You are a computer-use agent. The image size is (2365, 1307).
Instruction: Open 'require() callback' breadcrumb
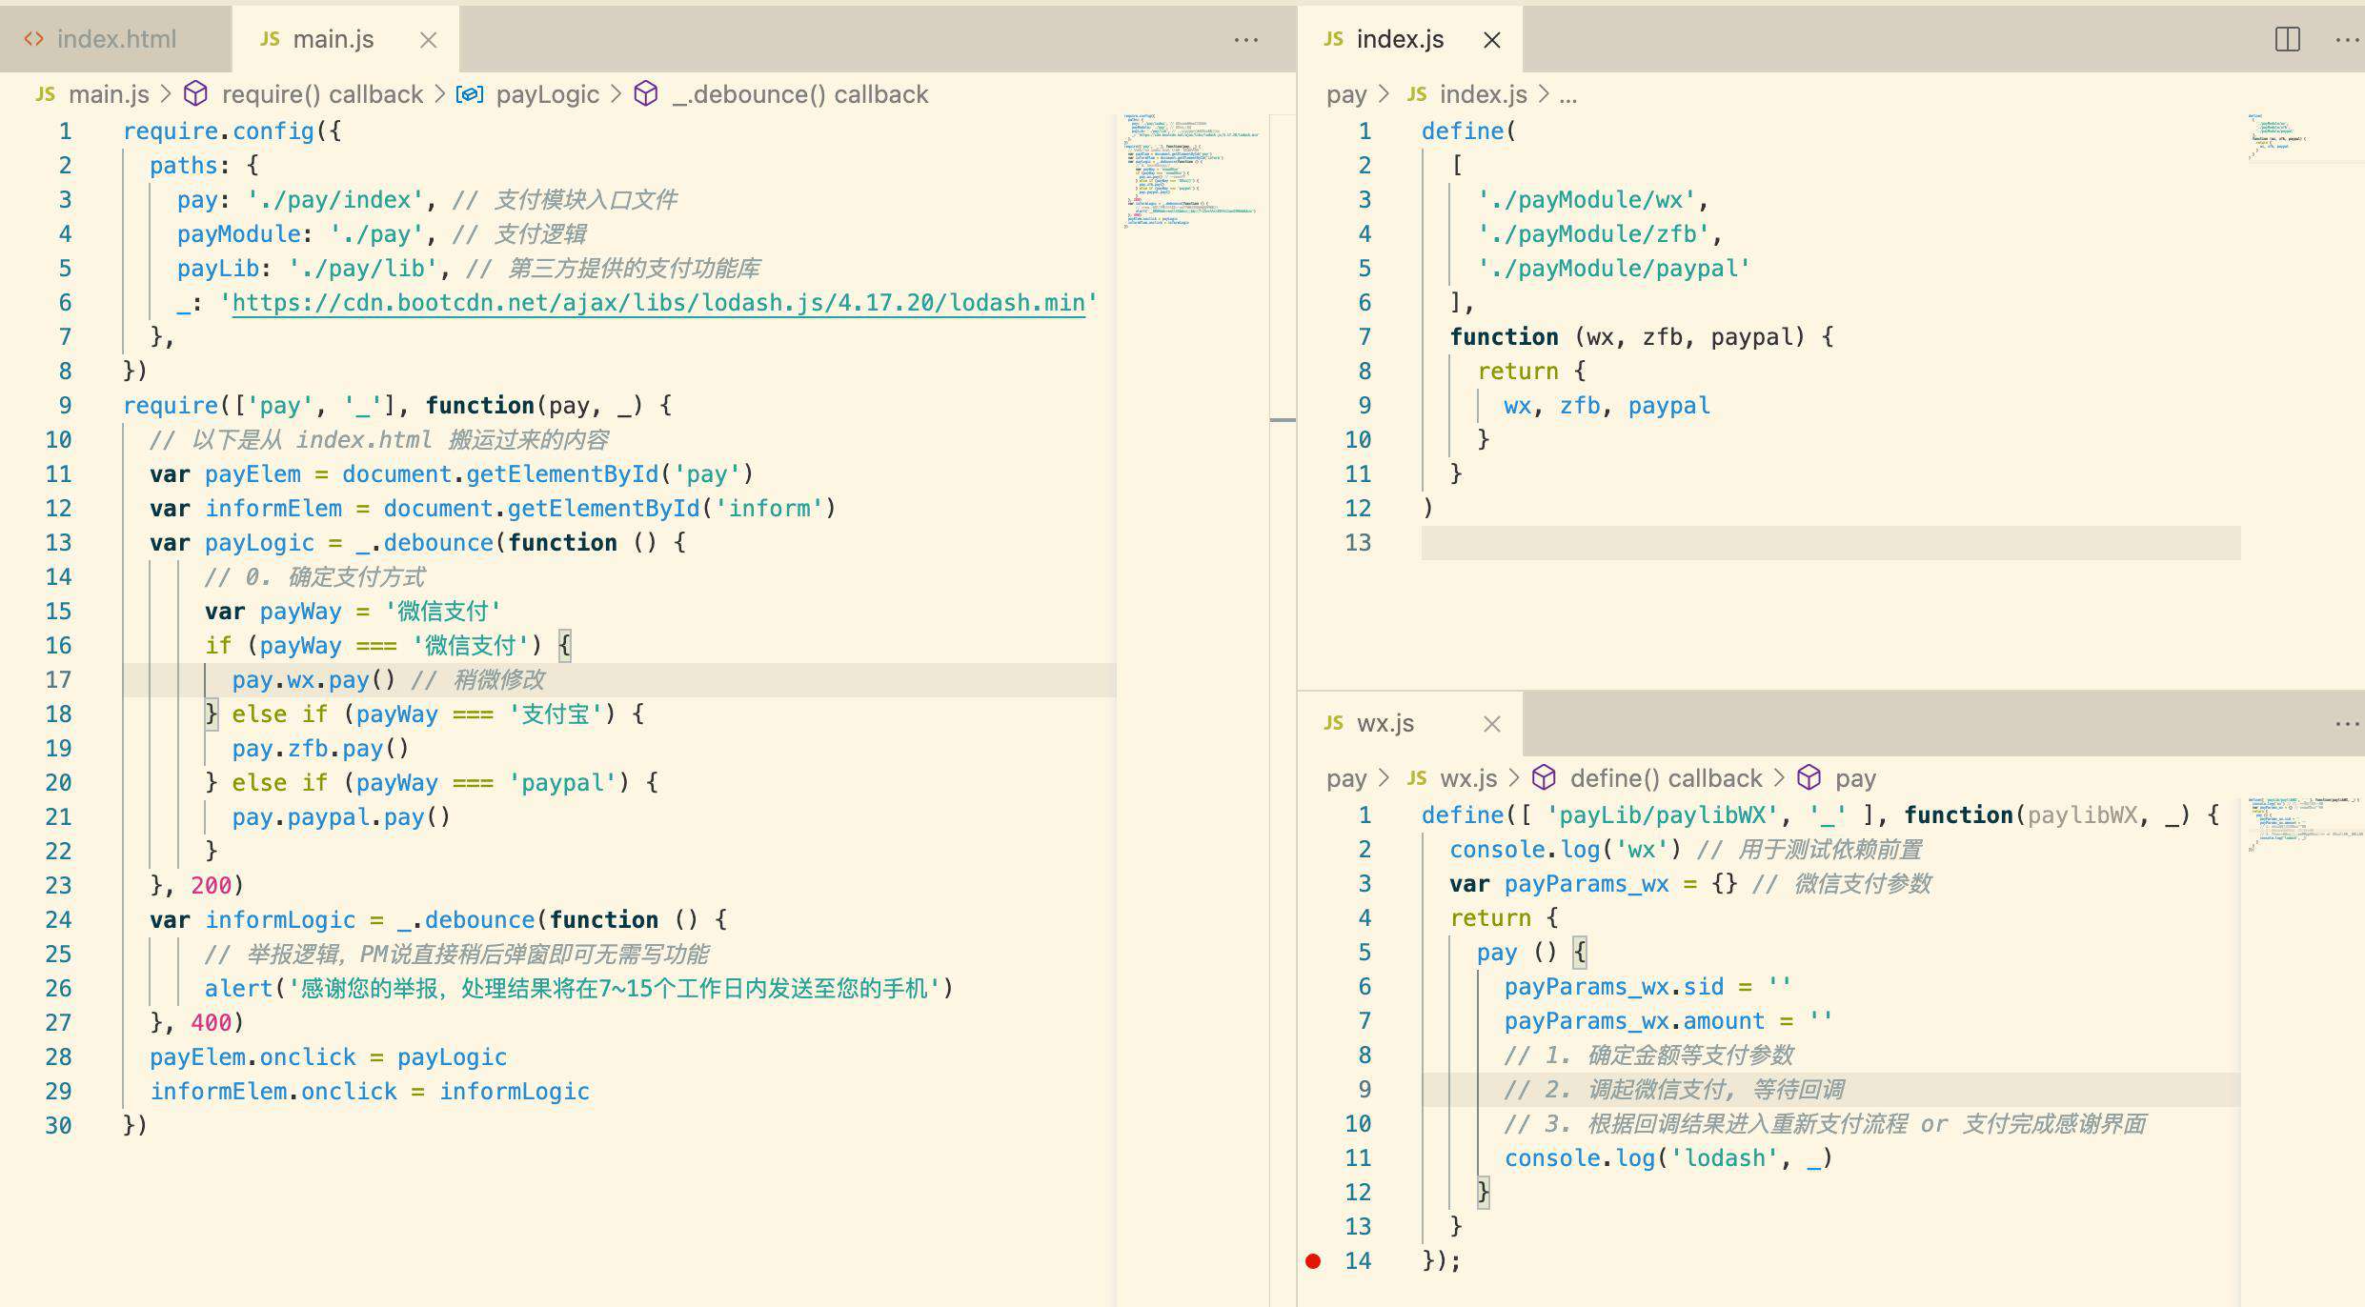pos(322,94)
